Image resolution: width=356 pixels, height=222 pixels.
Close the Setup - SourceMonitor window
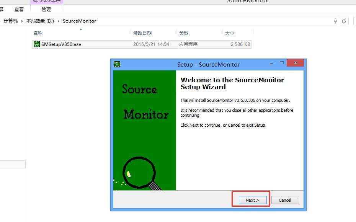click(295, 63)
